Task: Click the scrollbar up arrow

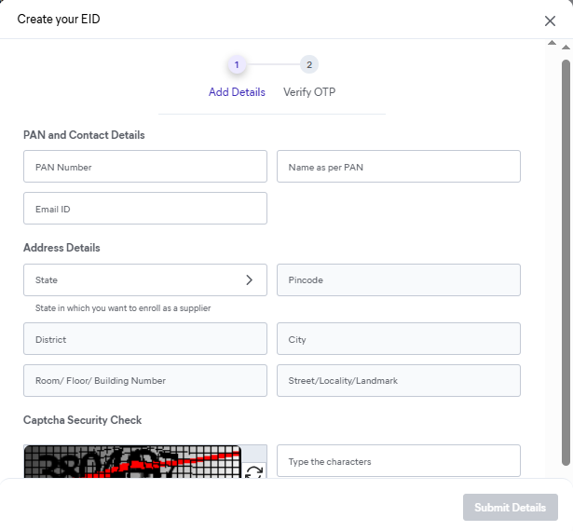Action: (x=566, y=45)
